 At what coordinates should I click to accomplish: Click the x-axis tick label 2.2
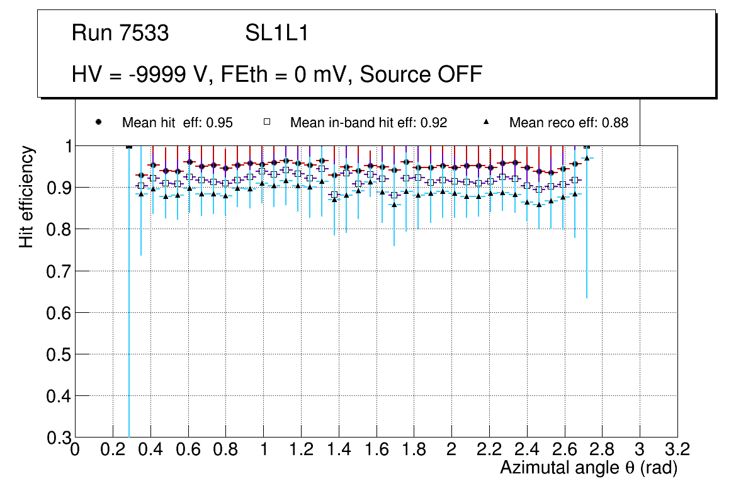pyautogui.click(x=489, y=449)
